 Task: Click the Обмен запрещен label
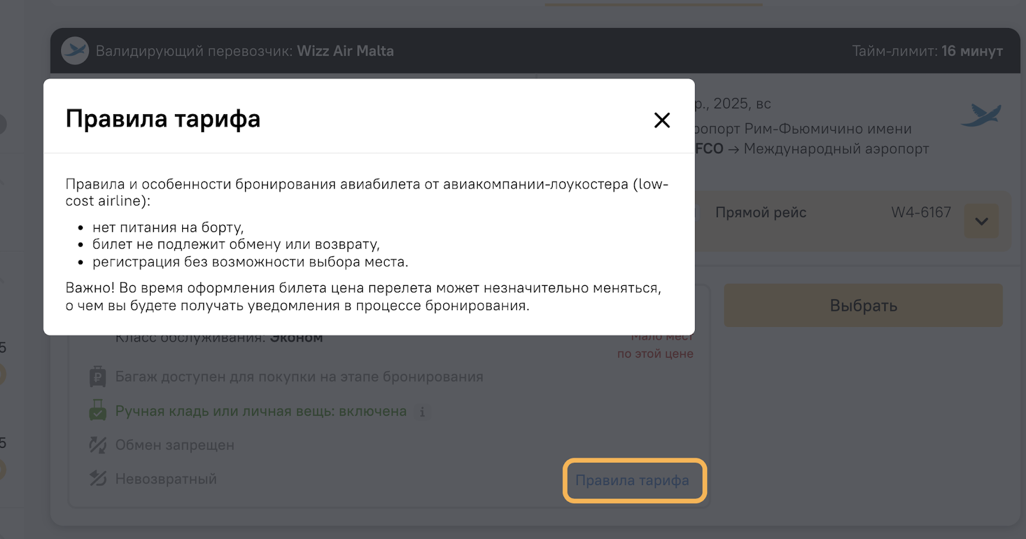174,445
